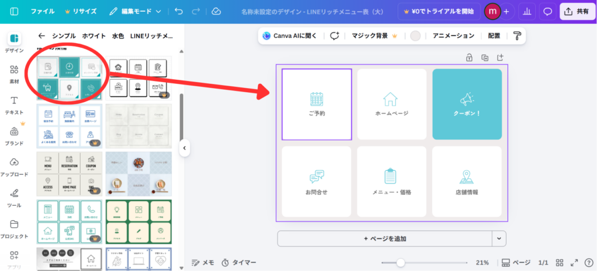The height and width of the screenshot is (271, 597).
Task: Click the zoom slider handle
Action: (401, 262)
